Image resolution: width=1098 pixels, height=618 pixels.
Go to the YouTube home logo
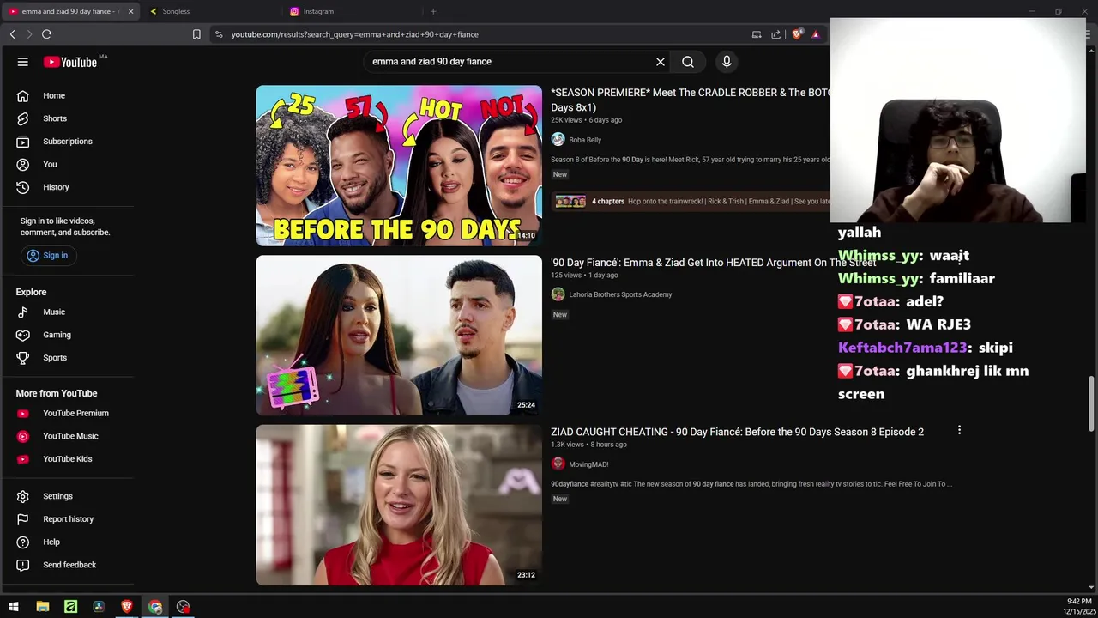click(x=70, y=62)
